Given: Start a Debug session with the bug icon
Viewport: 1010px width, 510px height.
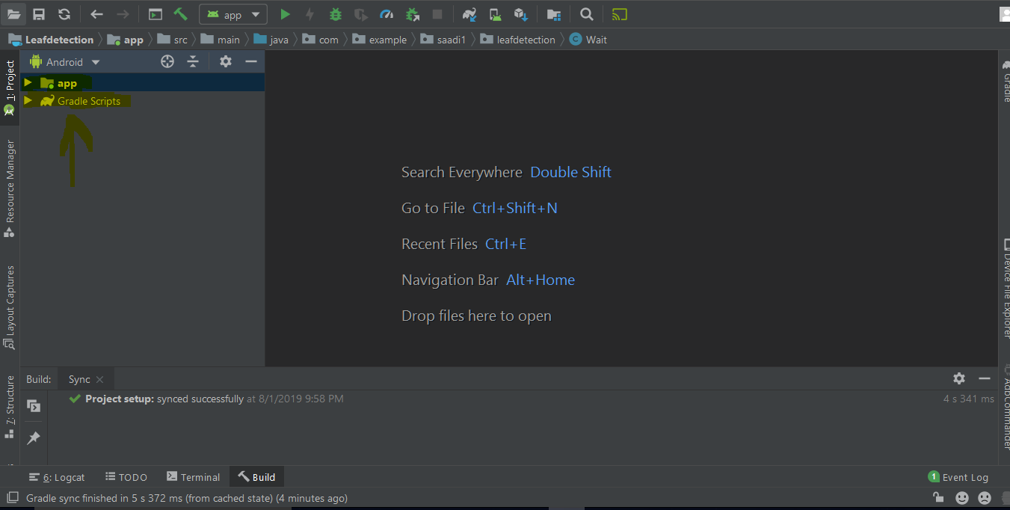Looking at the screenshot, I should (335, 13).
